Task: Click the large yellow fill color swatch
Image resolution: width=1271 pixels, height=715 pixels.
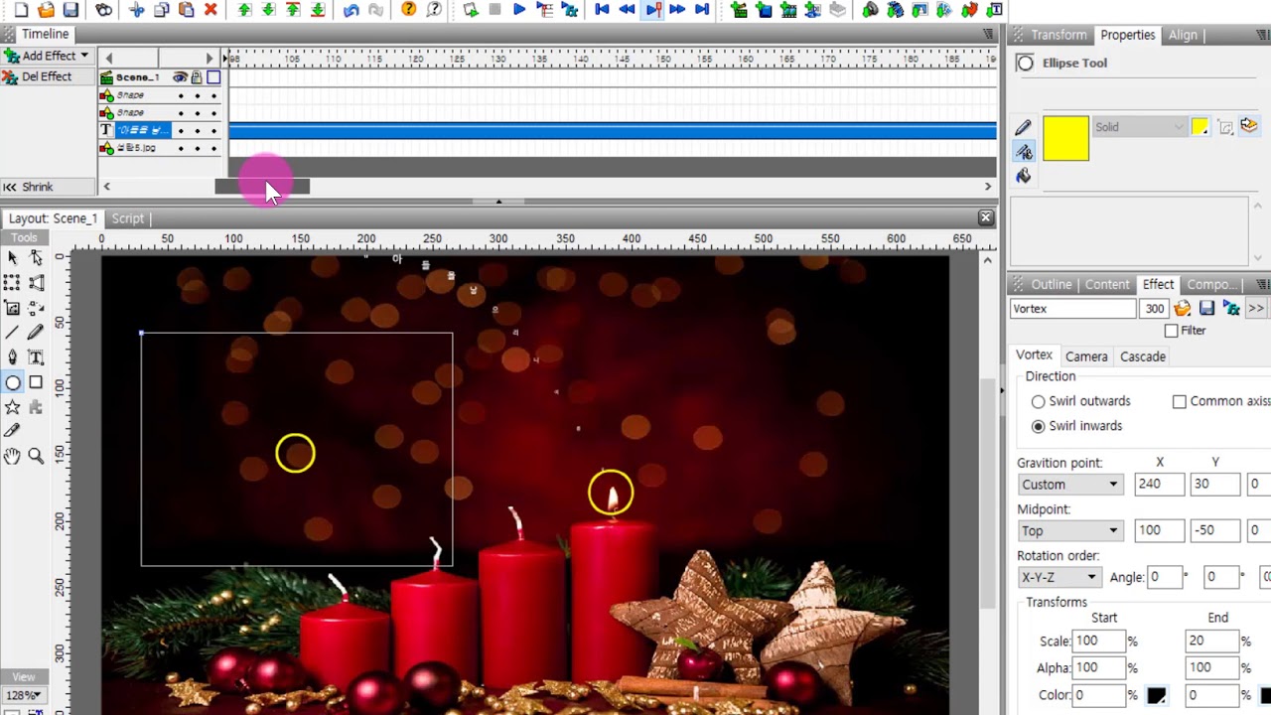Action: tap(1065, 139)
